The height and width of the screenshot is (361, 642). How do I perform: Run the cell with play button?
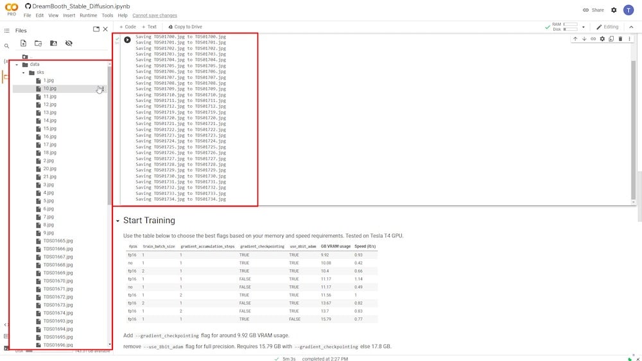[127, 40]
